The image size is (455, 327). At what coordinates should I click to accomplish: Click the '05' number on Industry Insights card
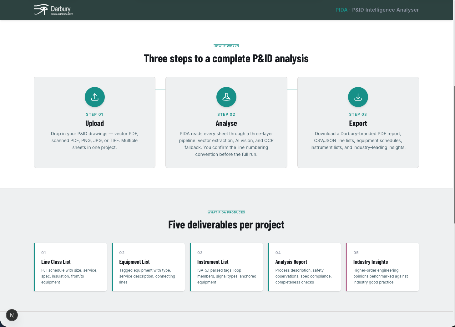[356, 253]
